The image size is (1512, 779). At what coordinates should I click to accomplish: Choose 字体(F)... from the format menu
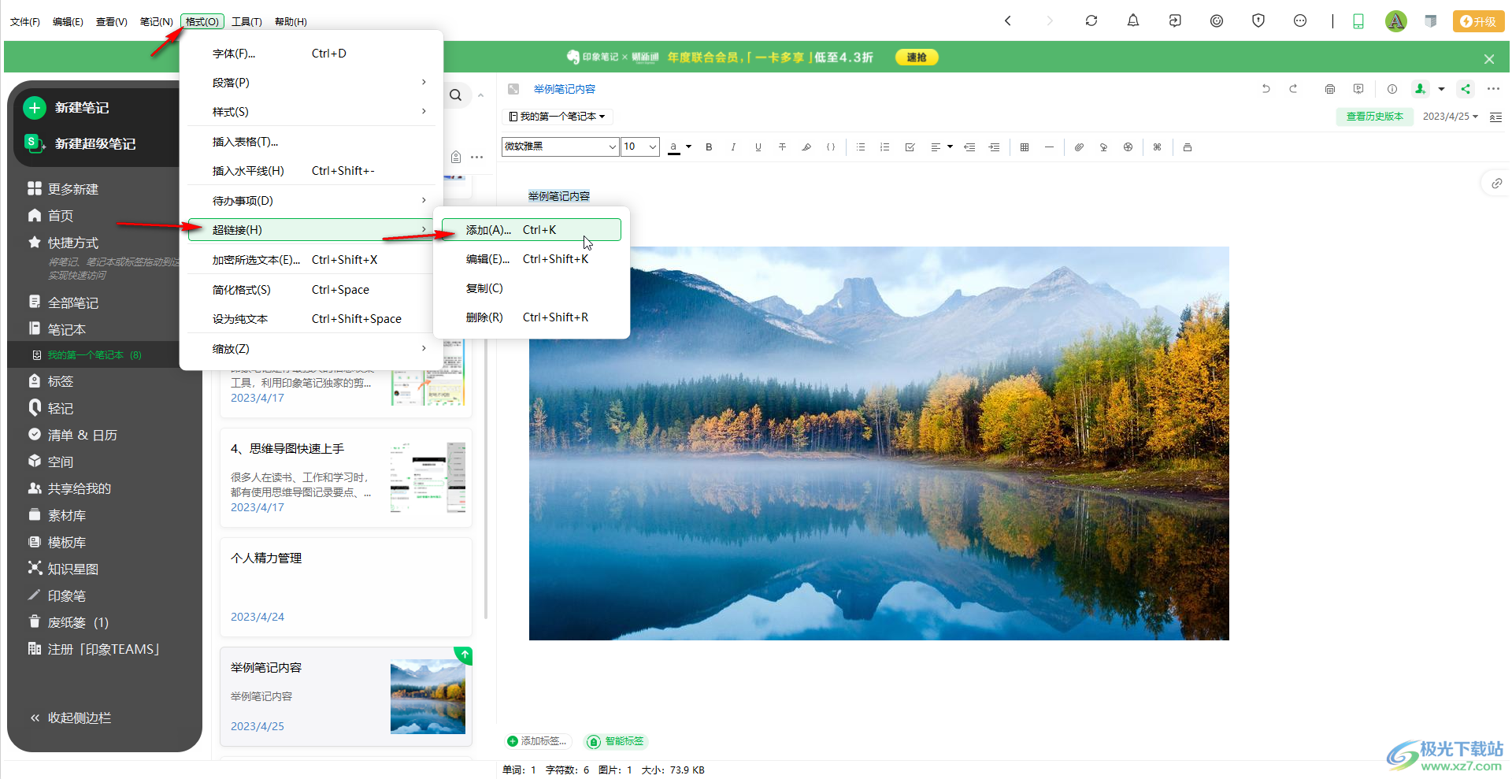click(312, 54)
